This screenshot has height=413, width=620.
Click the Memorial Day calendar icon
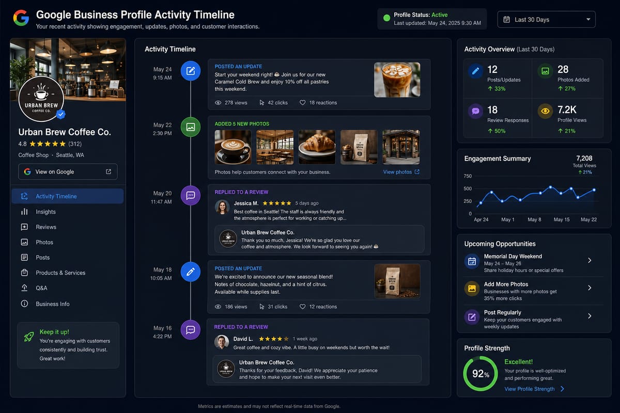click(472, 261)
